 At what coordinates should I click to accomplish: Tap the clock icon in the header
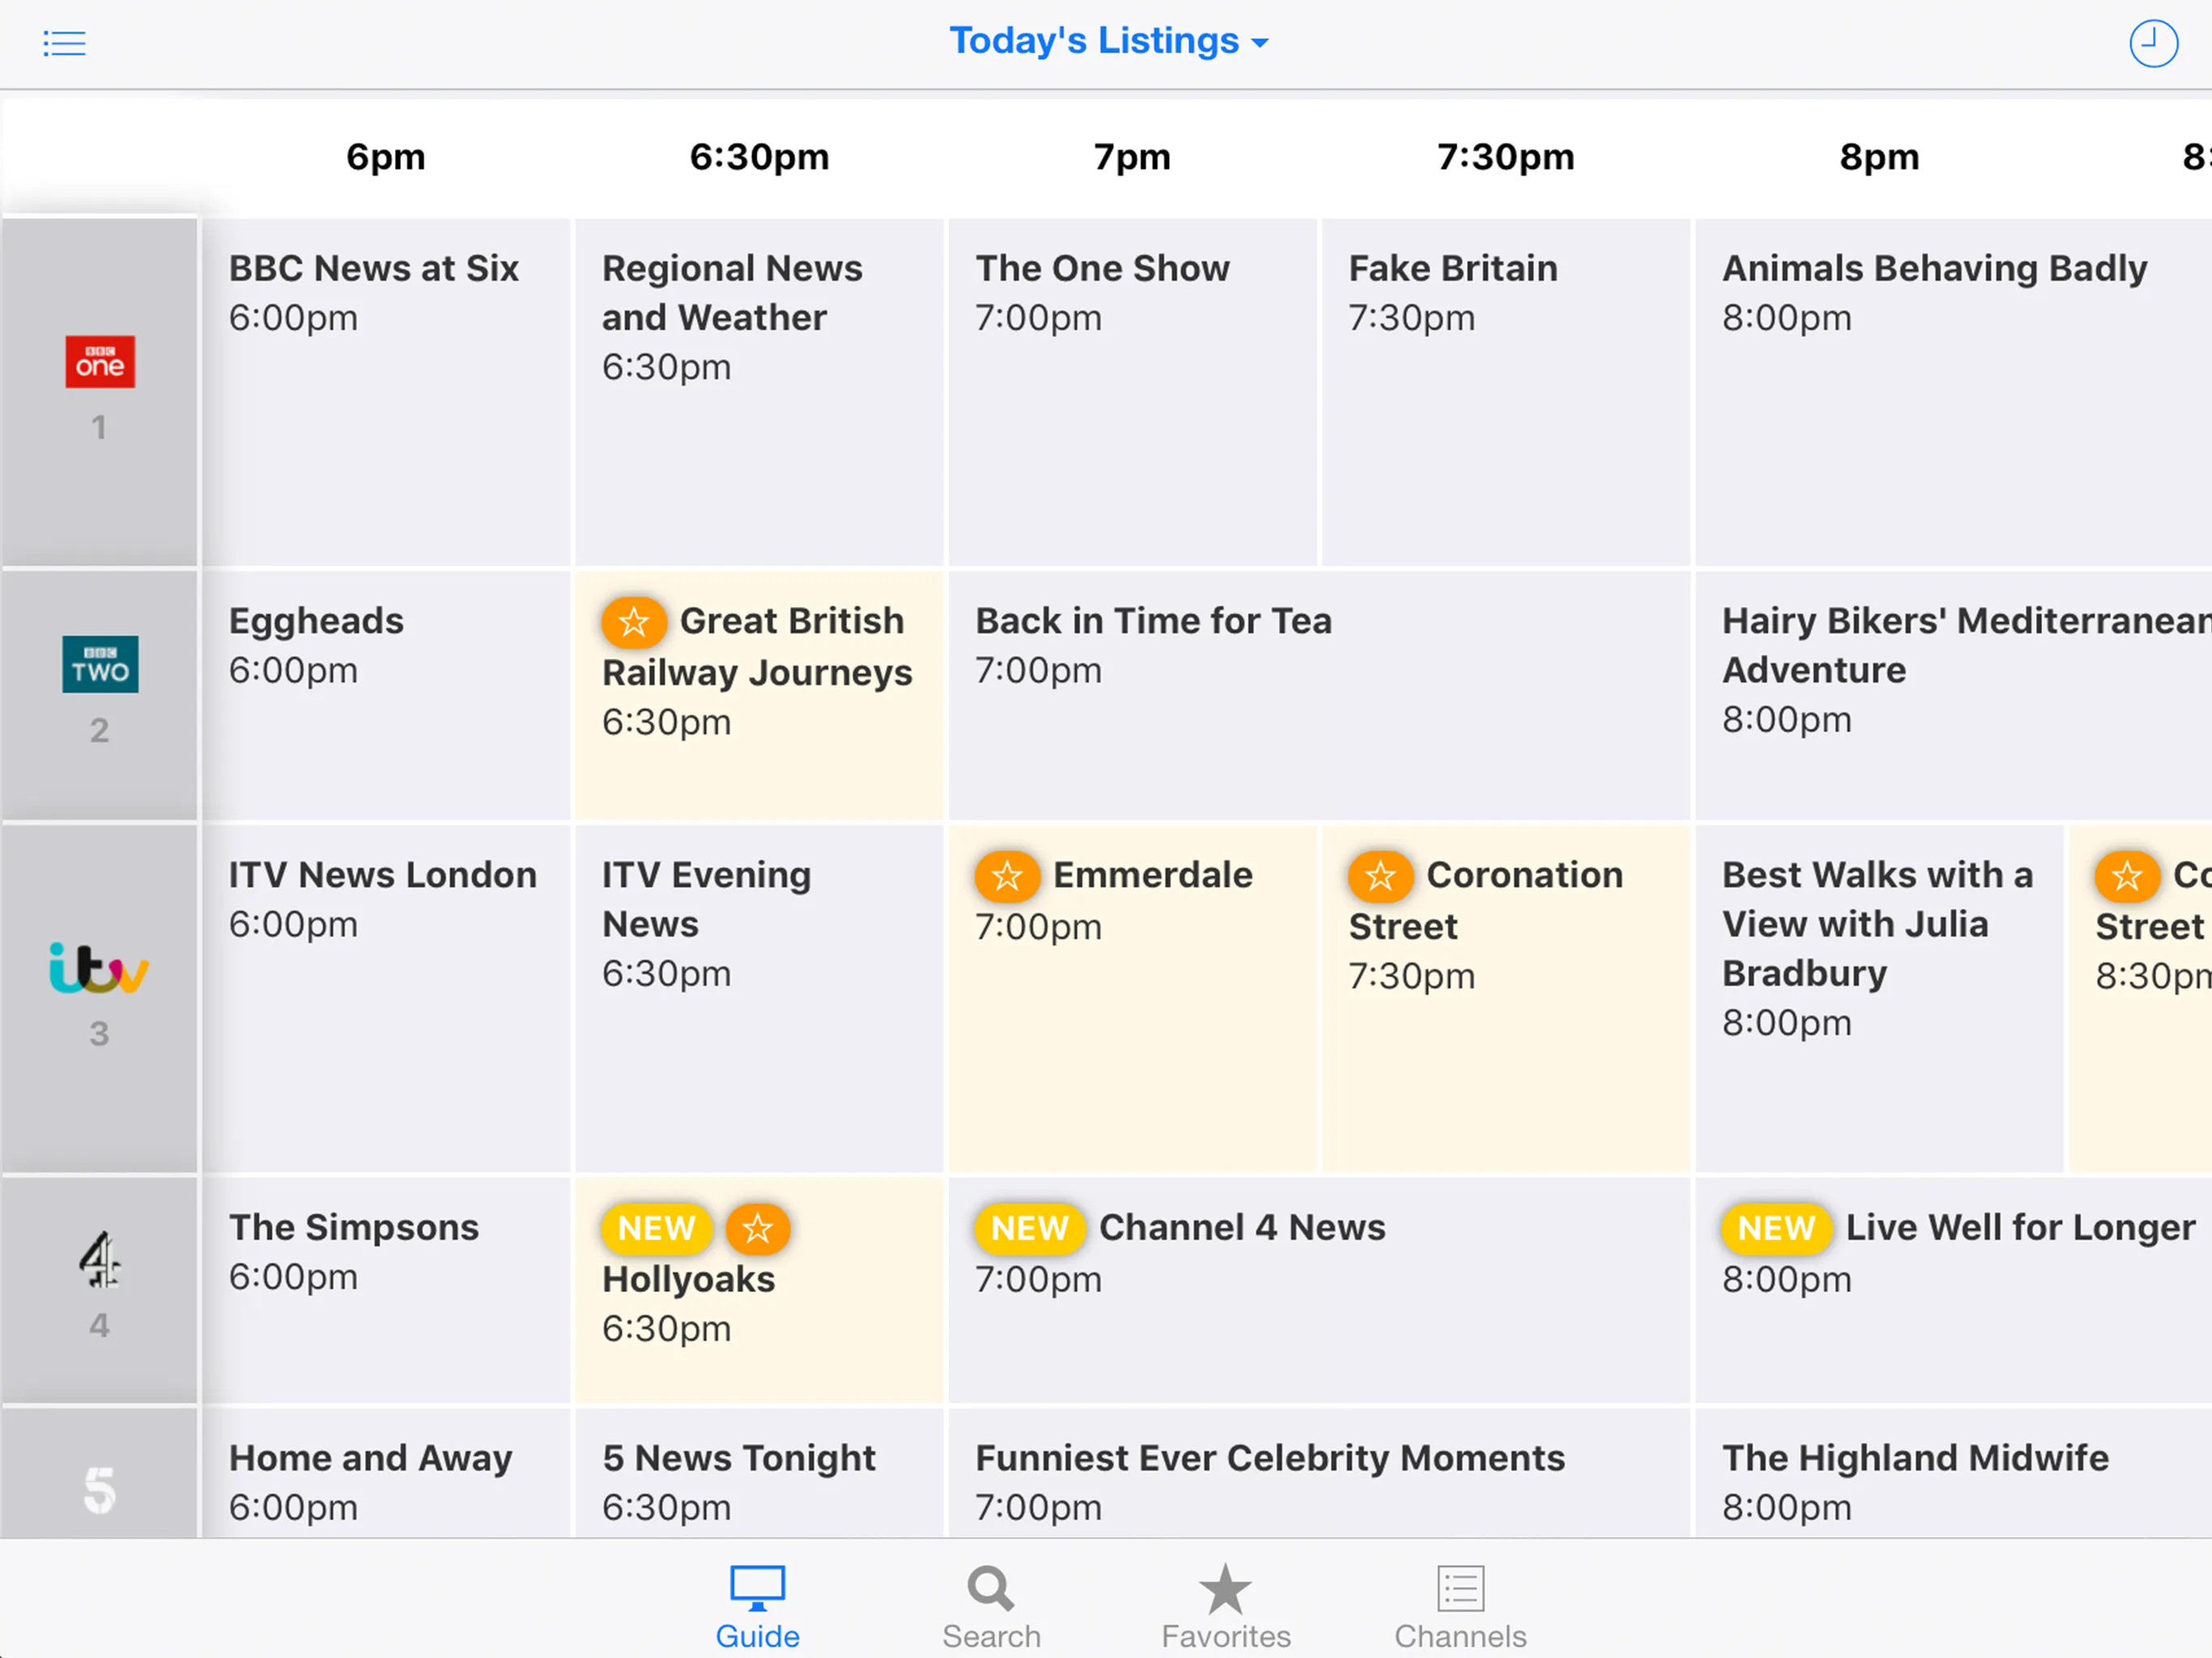pos(2153,43)
